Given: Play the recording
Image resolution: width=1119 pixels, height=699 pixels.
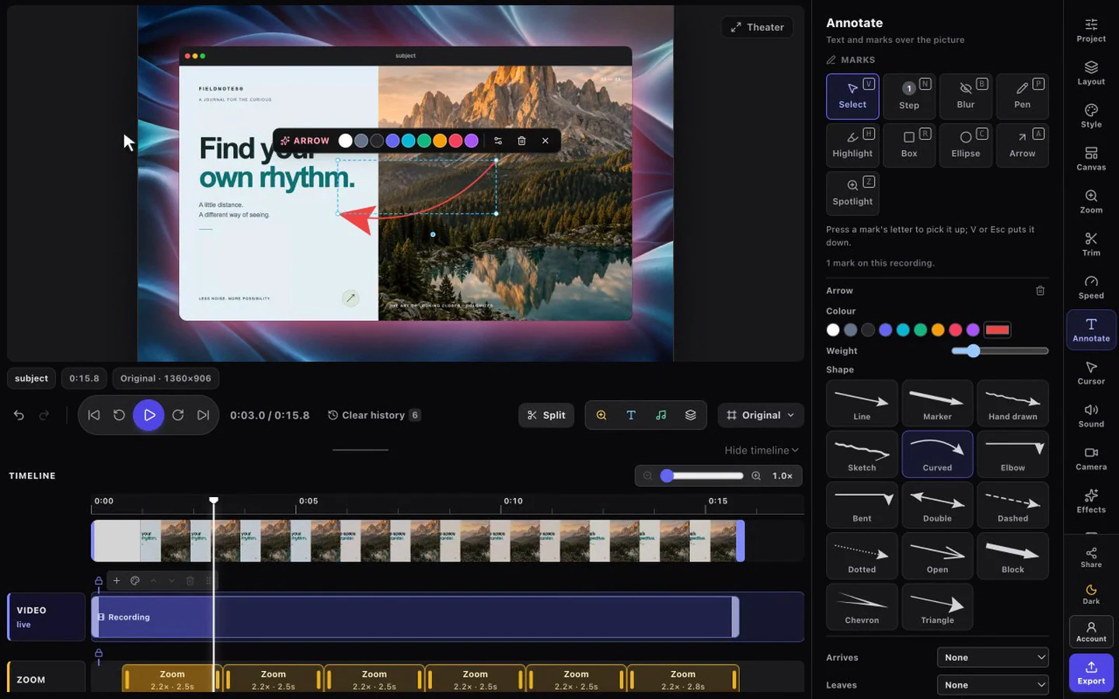Looking at the screenshot, I should pos(148,415).
